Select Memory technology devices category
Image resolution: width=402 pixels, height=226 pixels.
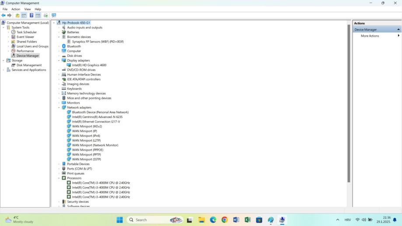point(86,93)
